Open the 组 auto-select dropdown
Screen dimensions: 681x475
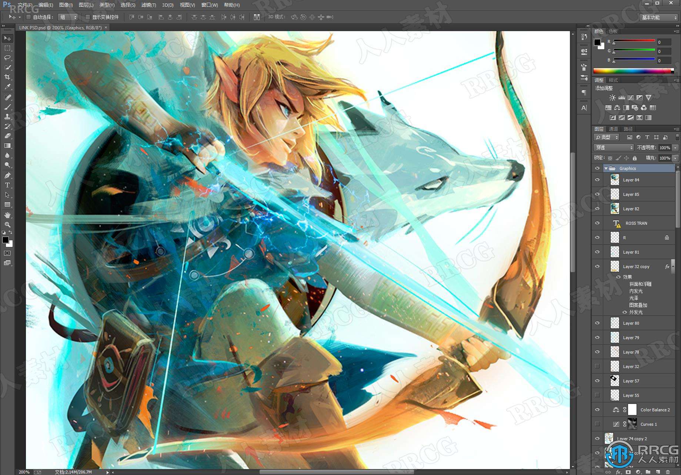coord(68,17)
